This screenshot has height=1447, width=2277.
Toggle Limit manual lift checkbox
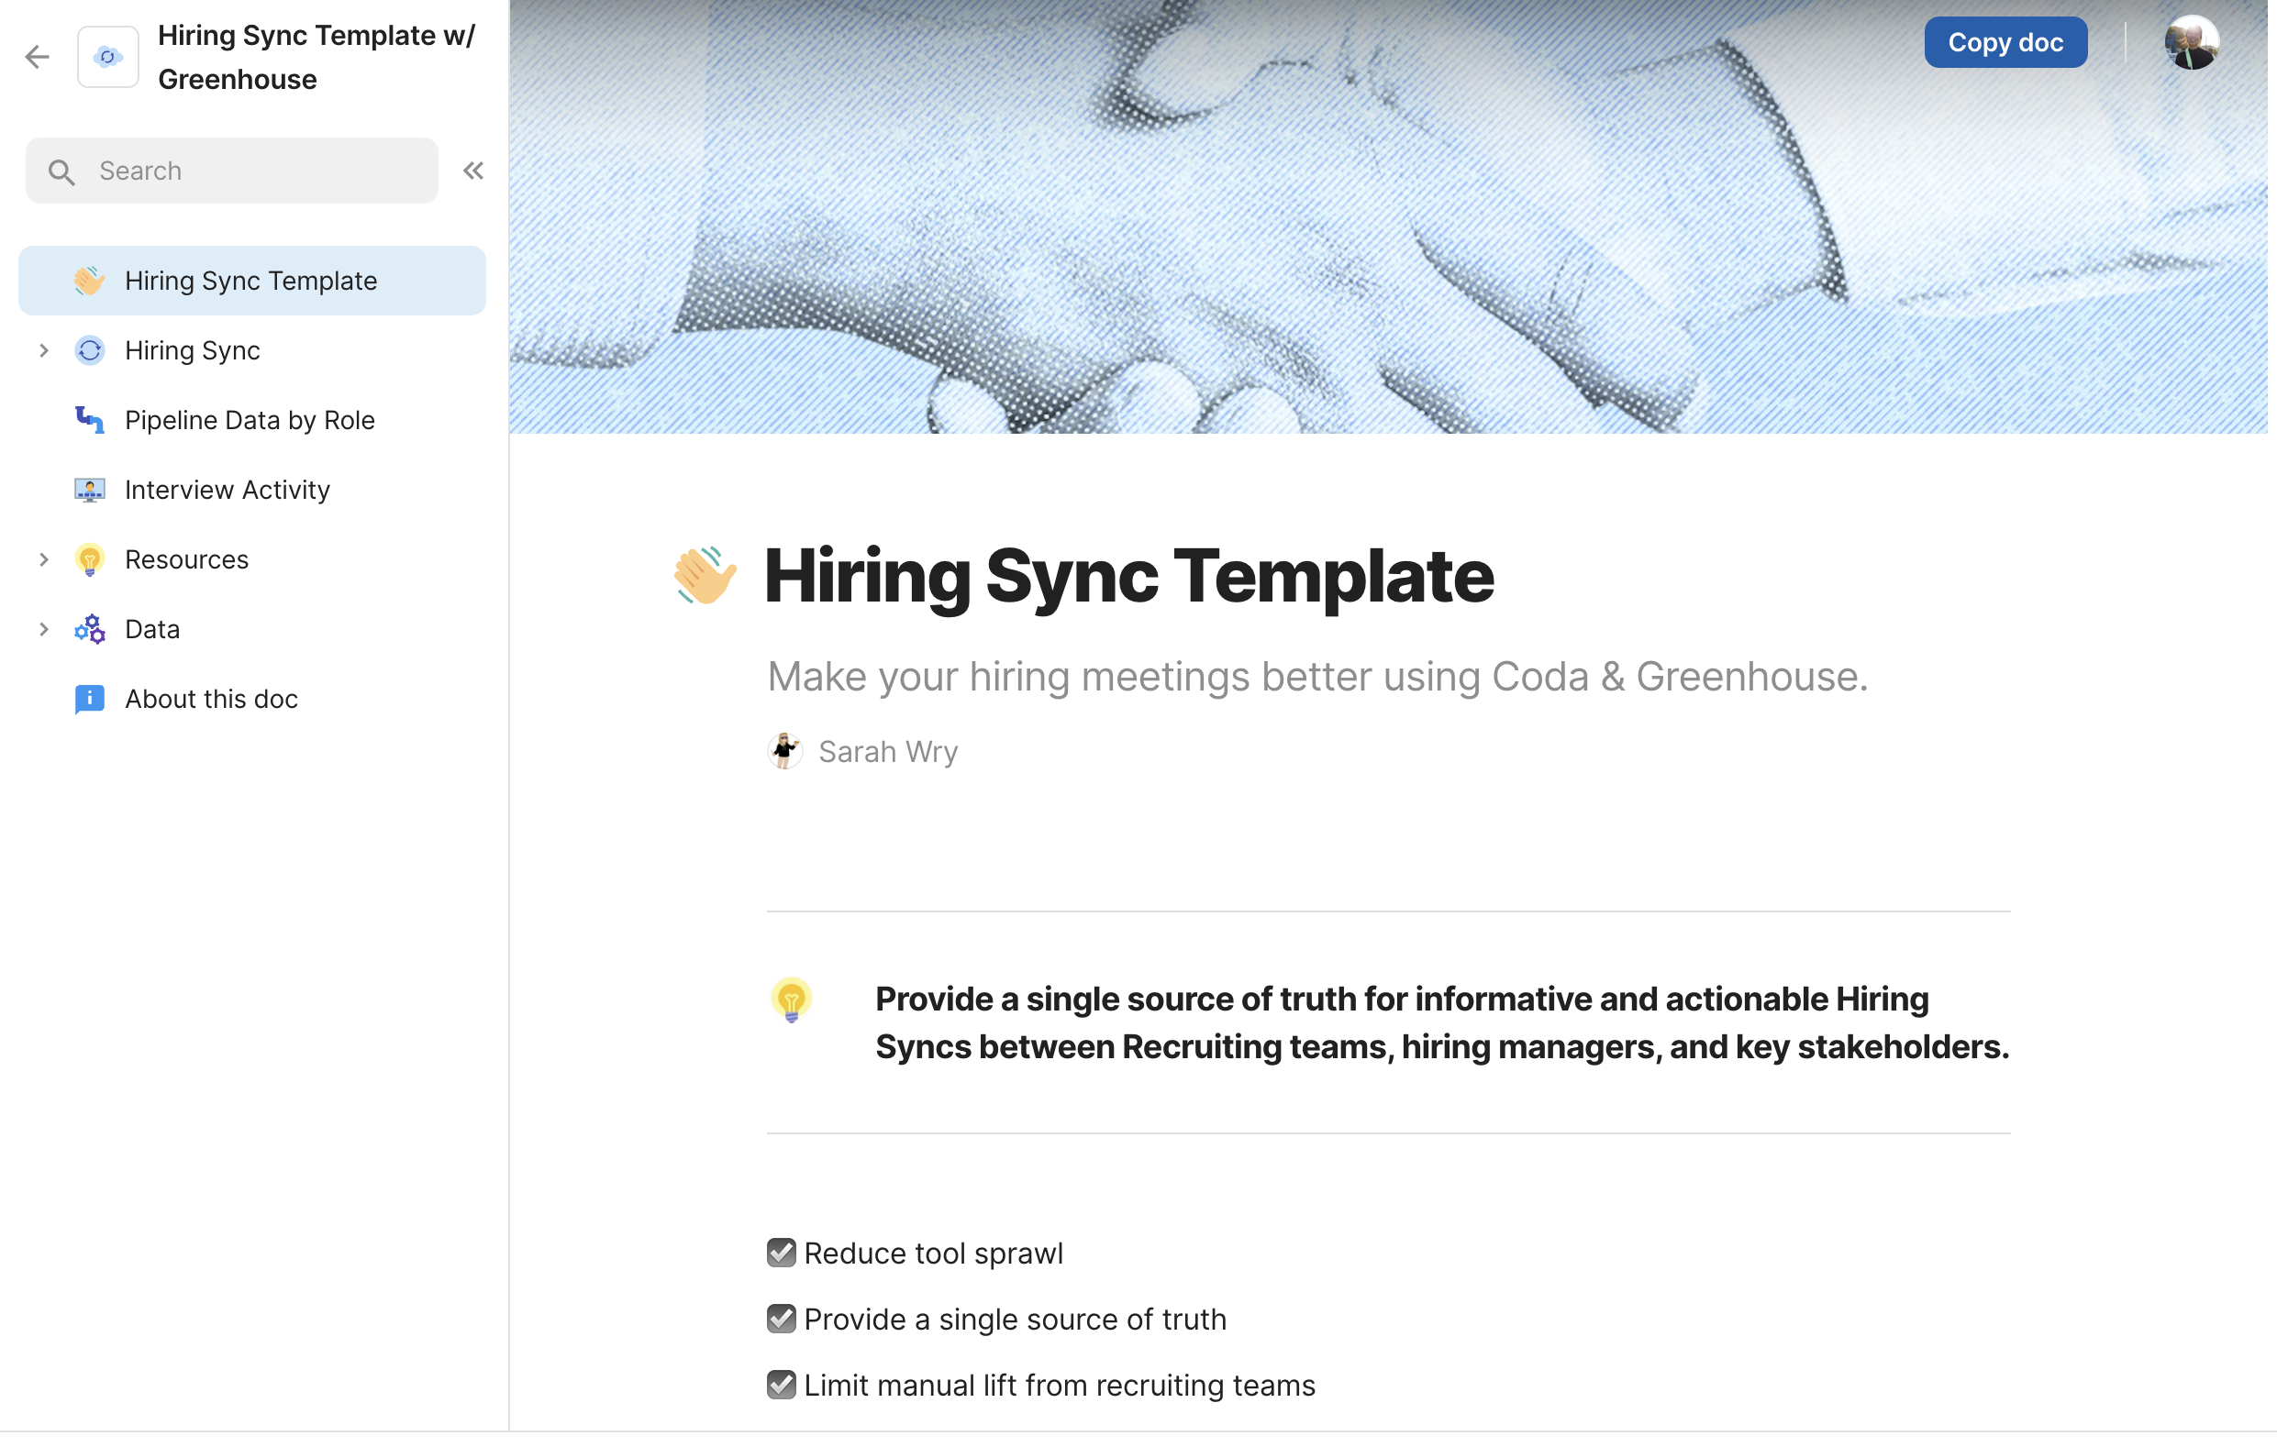(781, 1385)
